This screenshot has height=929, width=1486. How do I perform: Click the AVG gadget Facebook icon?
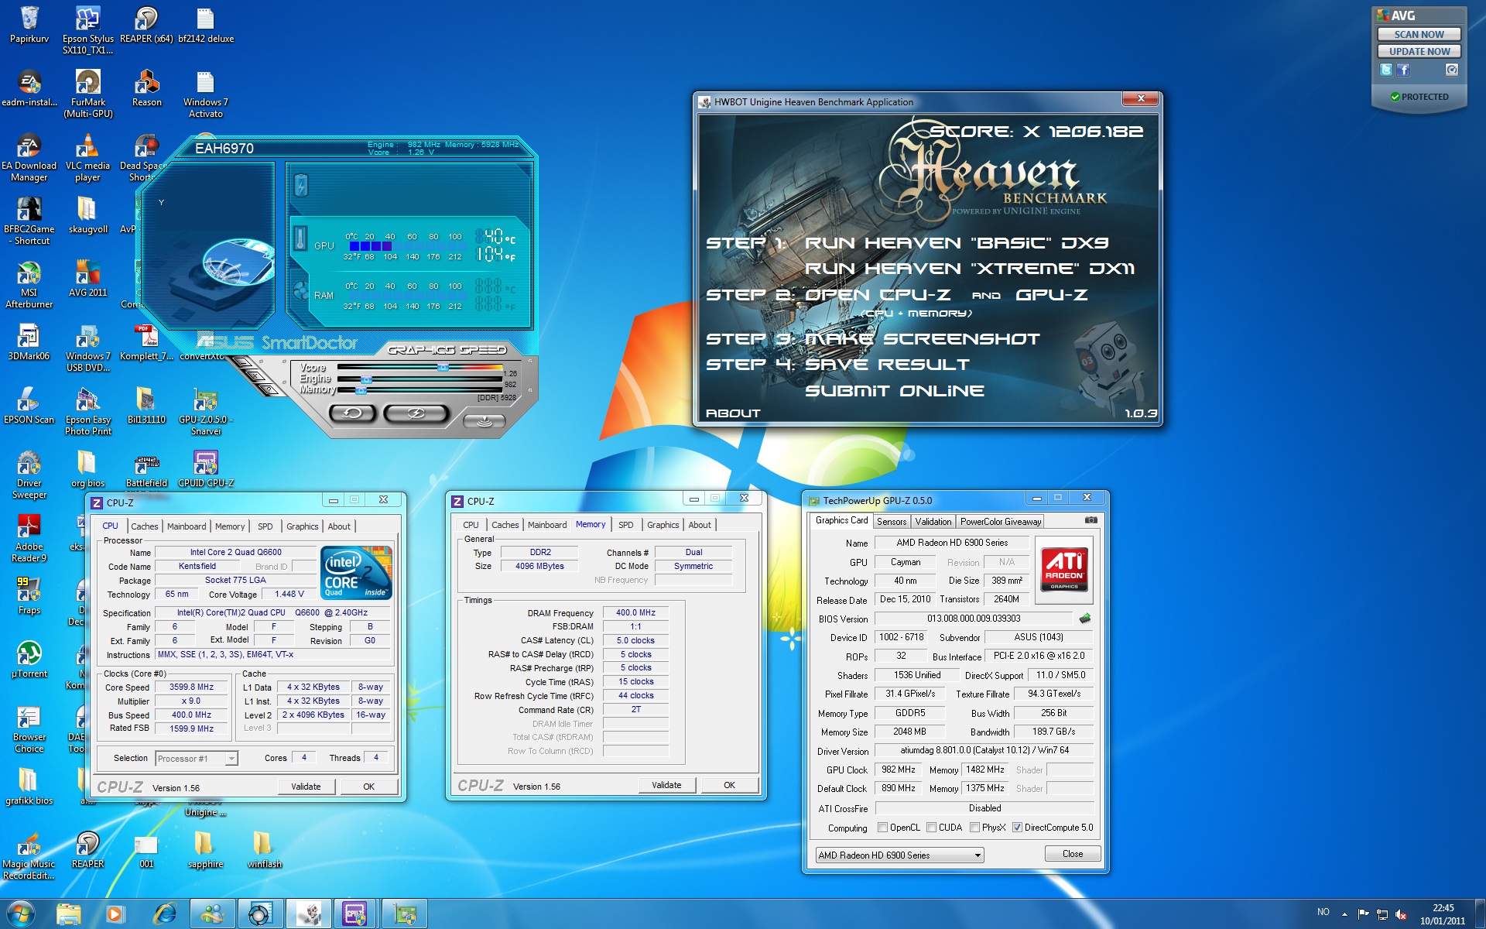tap(1403, 70)
